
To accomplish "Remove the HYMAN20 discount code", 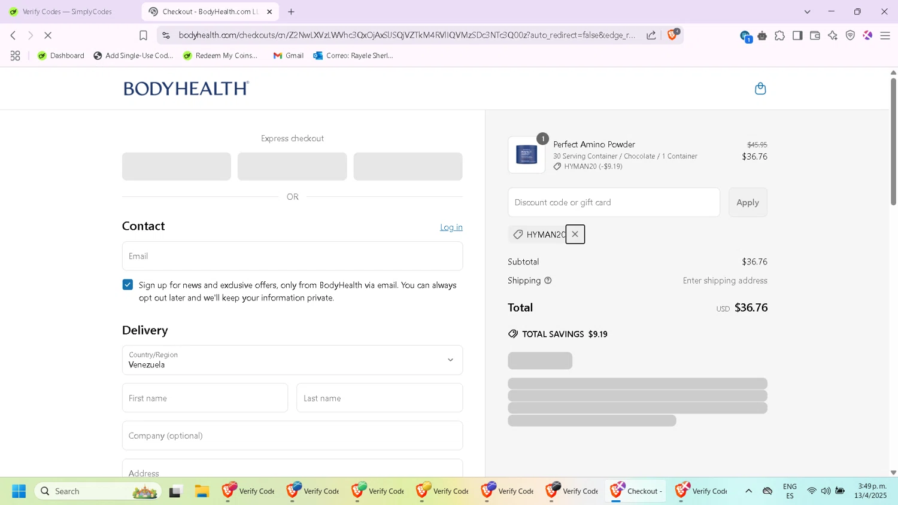I will 575,234.
